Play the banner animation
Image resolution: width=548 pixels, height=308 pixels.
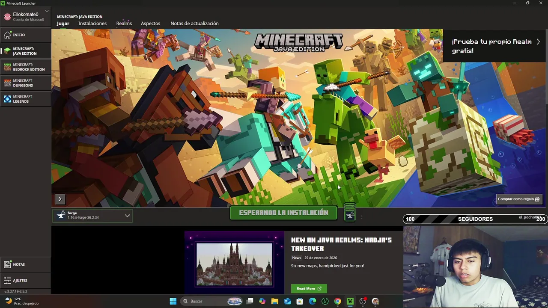tap(60, 199)
